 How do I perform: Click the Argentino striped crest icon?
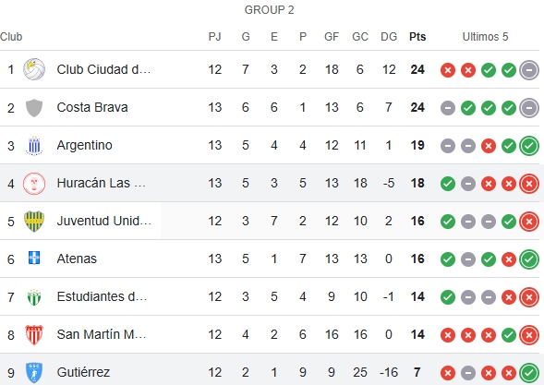point(34,145)
